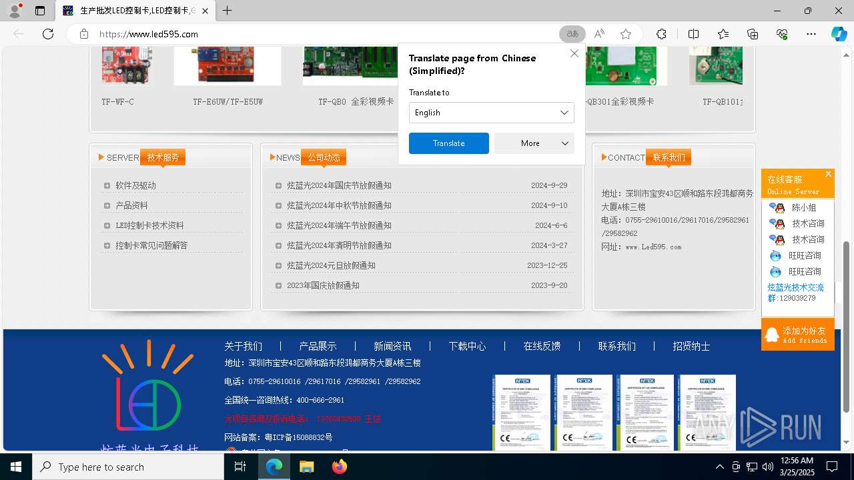Launch the Copilot sidebar icon
Image resolution: width=854 pixels, height=480 pixels.
click(x=839, y=34)
